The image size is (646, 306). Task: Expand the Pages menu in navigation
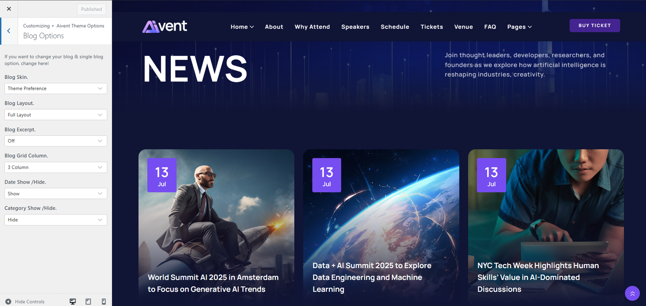[x=520, y=27]
